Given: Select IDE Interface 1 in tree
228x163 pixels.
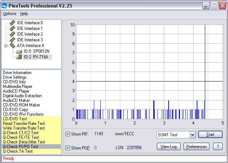Looking at the screenshot, I should [x=30, y=28].
